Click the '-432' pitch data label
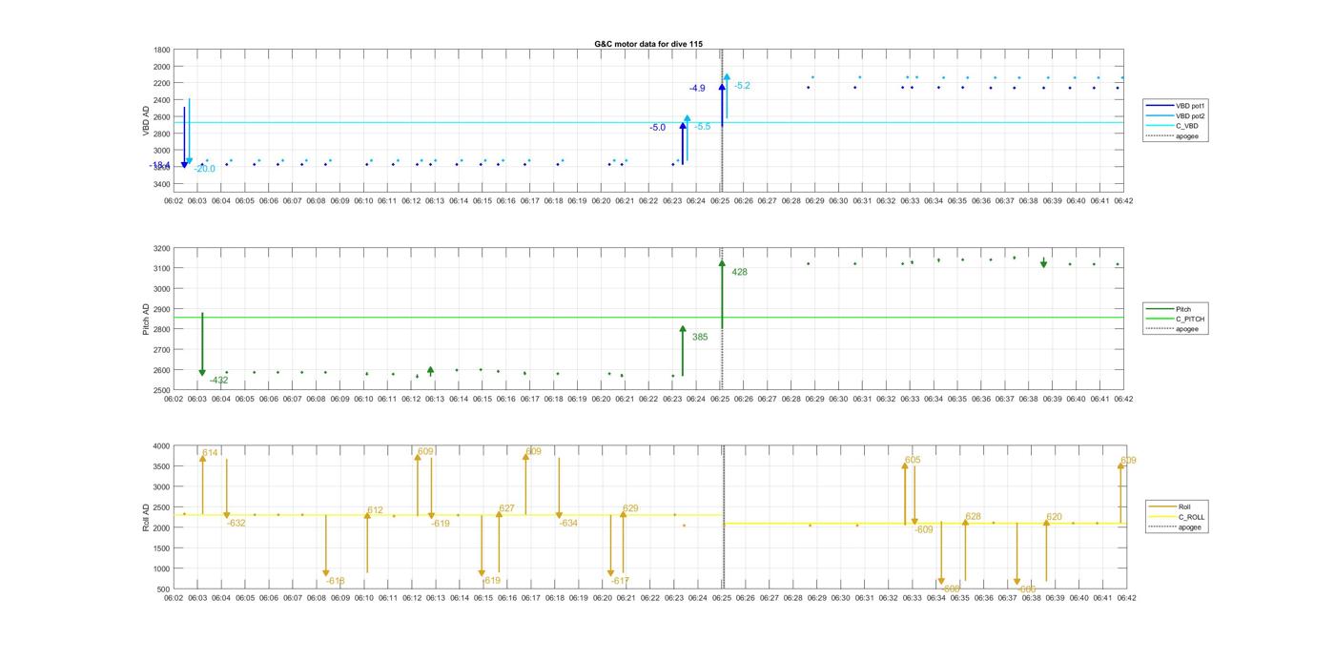This screenshot has width=1335, height=661. pos(218,381)
